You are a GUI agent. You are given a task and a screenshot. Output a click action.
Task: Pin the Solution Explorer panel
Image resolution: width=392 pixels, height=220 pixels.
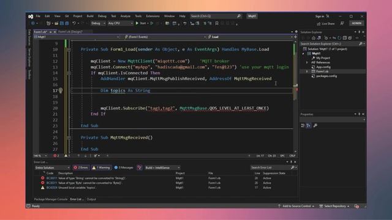click(x=360, y=32)
